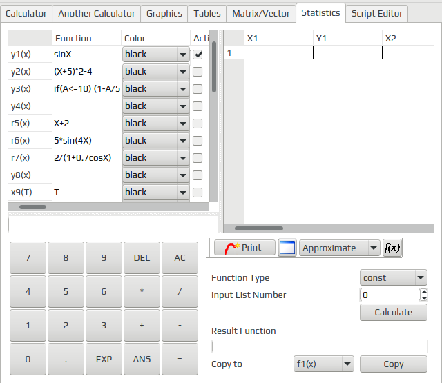Switch to the Another Calculator tab
The height and width of the screenshot is (383, 442).
[x=97, y=14]
